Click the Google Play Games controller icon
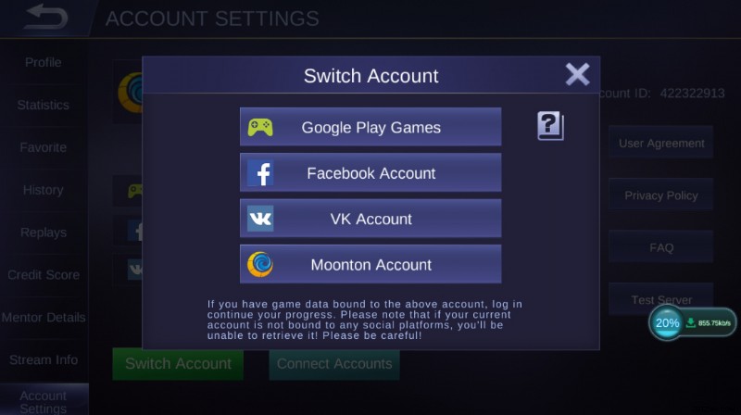Viewport: 741px width, 415px height. (x=260, y=127)
